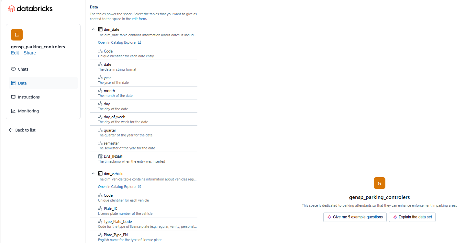476x243 pixels.
Task: Click the Instructions panel icon
Action: 13,97
